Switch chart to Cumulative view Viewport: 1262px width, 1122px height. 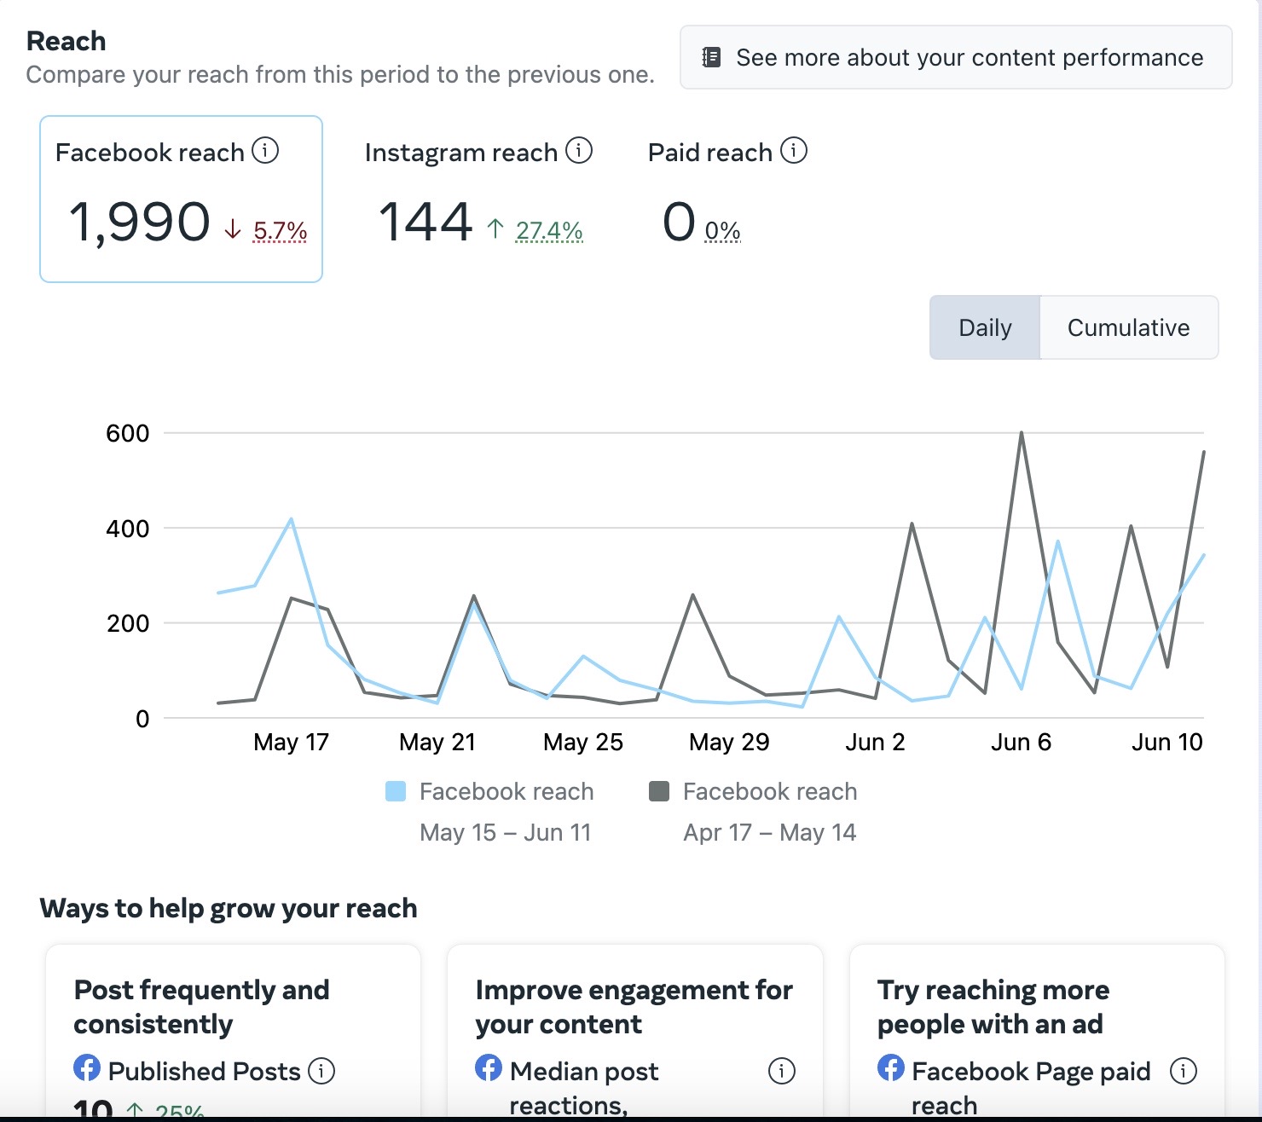pos(1128,327)
